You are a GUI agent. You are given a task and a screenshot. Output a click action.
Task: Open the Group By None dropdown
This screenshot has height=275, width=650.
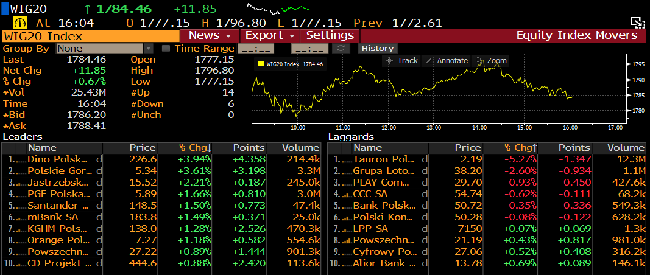pyautogui.click(x=105, y=49)
